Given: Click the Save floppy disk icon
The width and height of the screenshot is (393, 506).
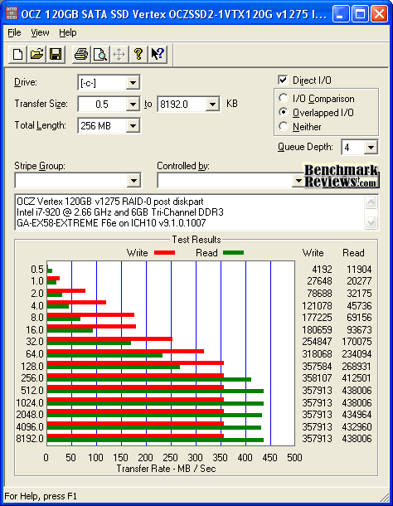Looking at the screenshot, I should click(56, 54).
